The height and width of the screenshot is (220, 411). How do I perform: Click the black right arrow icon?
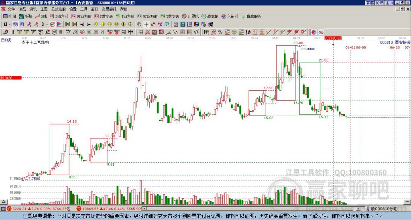(x=89, y=24)
